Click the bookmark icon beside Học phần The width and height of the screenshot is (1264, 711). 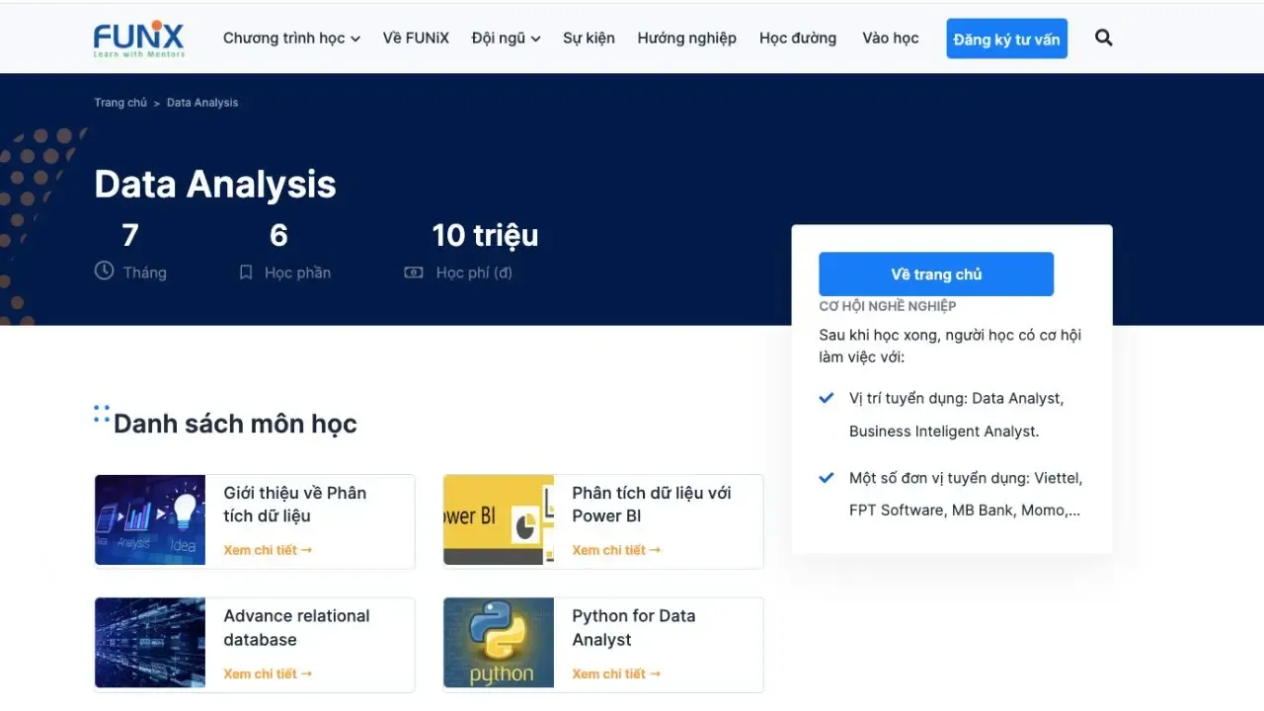pyautogui.click(x=246, y=273)
